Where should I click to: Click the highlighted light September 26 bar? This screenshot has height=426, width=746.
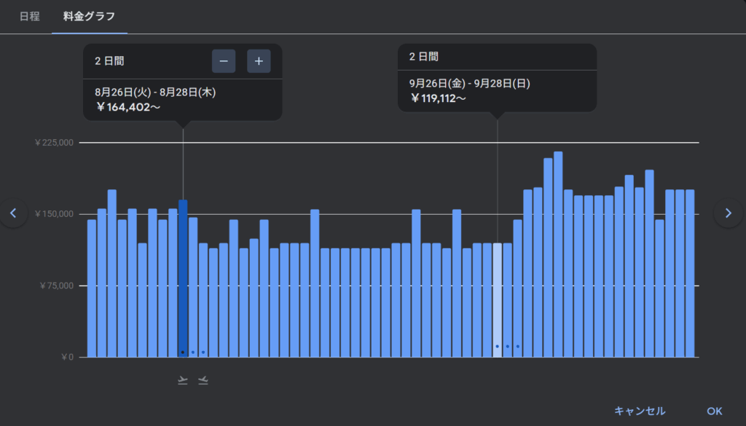498,299
